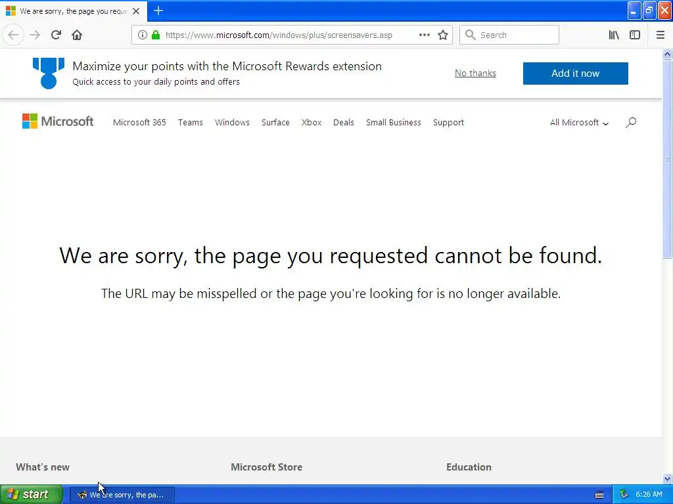Open the Xbox nav item
673x504 pixels.
coord(312,123)
